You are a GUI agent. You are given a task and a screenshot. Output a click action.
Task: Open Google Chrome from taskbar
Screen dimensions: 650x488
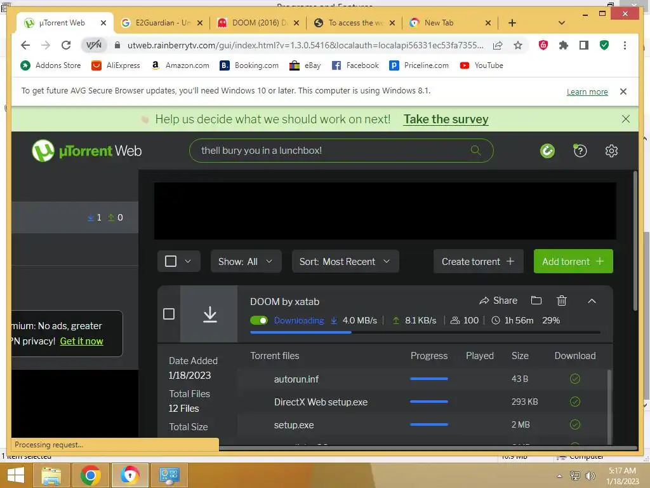click(90, 475)
